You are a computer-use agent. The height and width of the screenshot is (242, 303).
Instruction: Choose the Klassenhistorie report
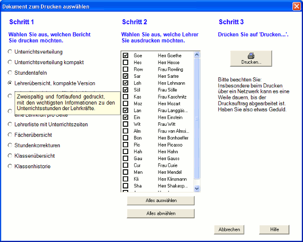10,166
